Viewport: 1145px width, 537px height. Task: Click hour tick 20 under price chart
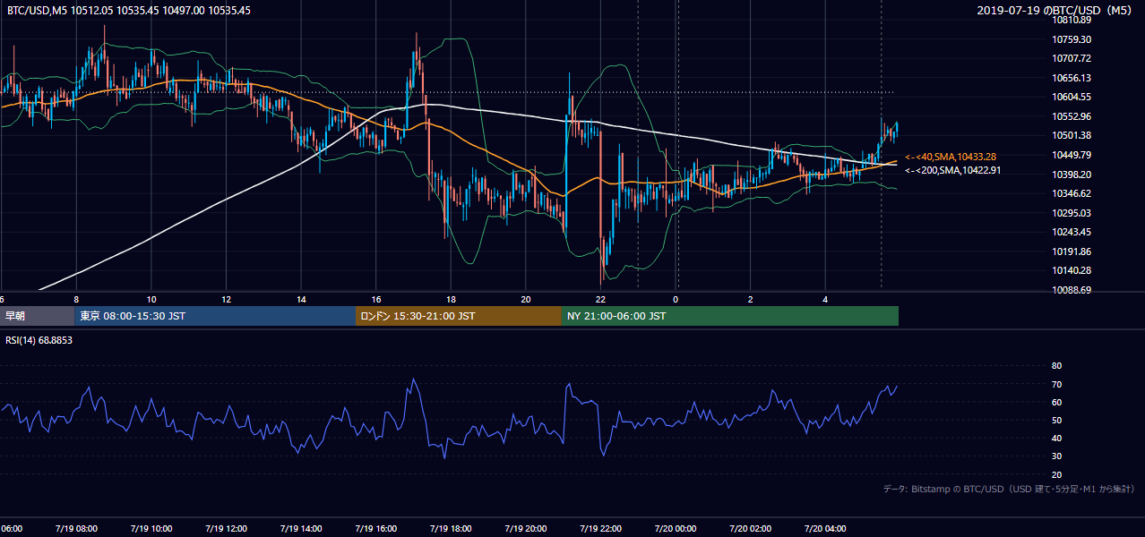(x=525, y=299)
